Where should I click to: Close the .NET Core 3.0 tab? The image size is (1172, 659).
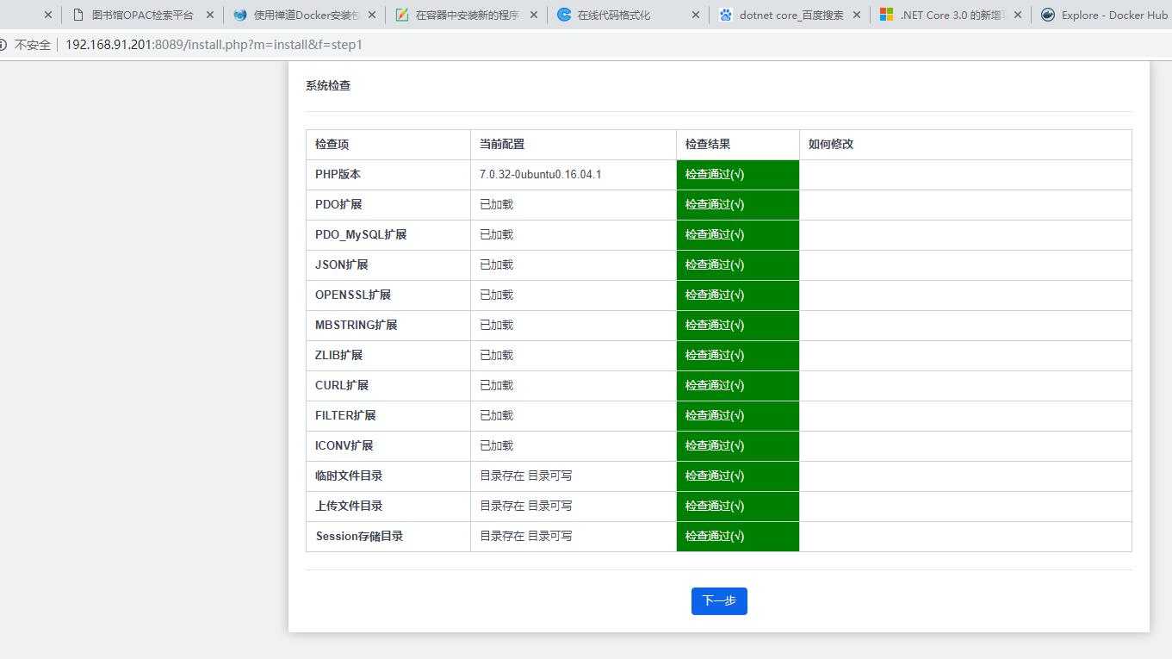(x=1018, y=15)
